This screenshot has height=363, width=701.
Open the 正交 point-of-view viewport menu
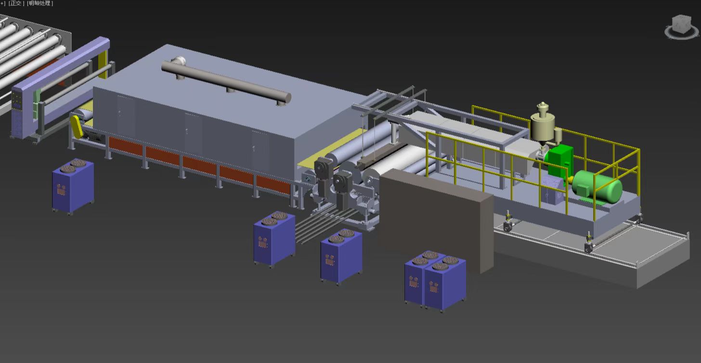click(16, 3)
